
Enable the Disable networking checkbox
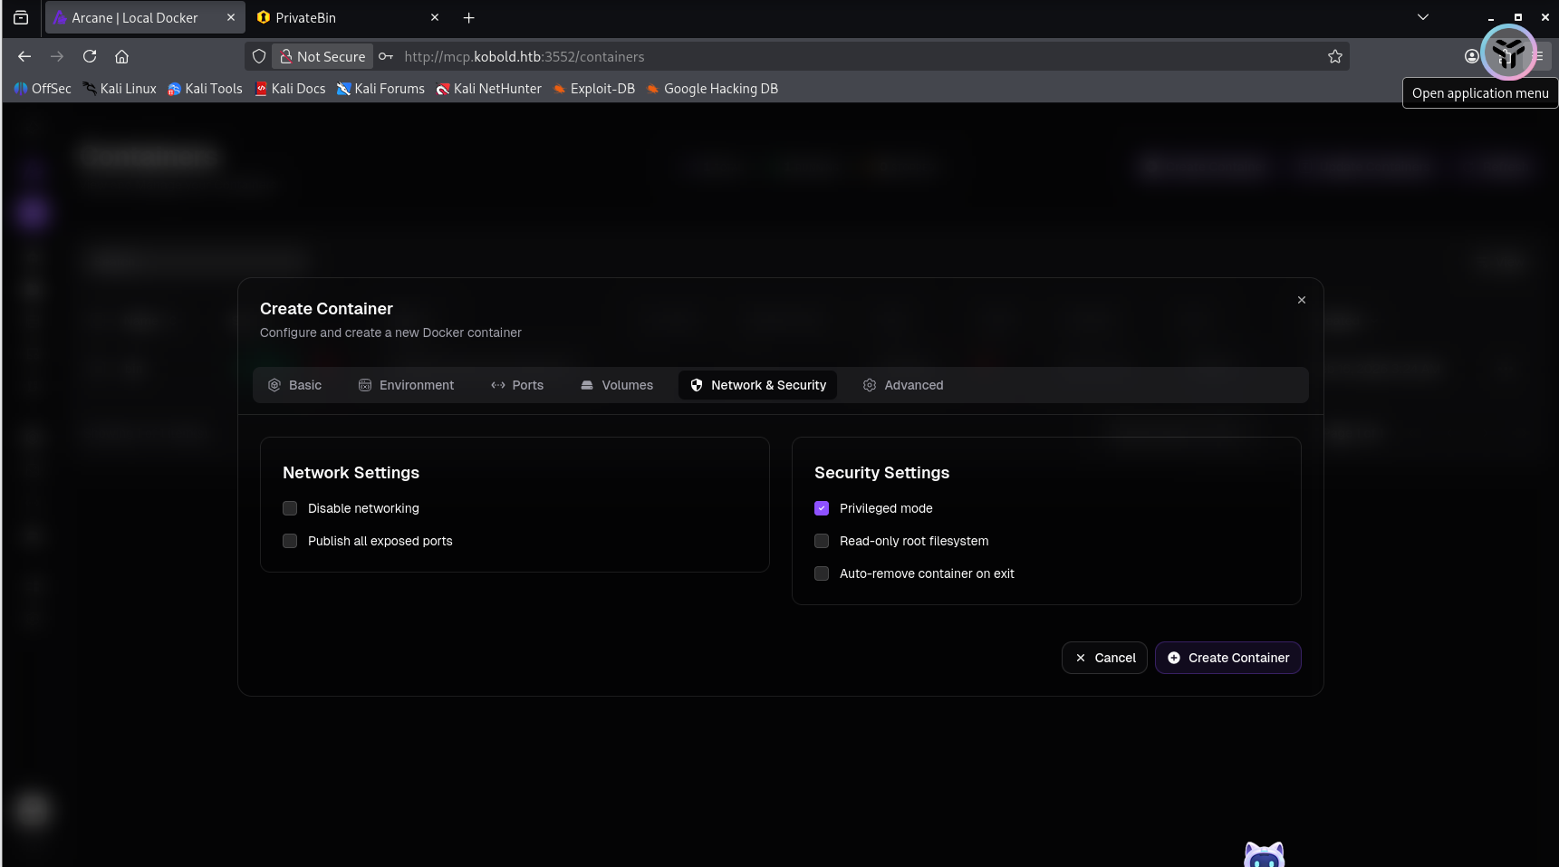click(290, 508)
